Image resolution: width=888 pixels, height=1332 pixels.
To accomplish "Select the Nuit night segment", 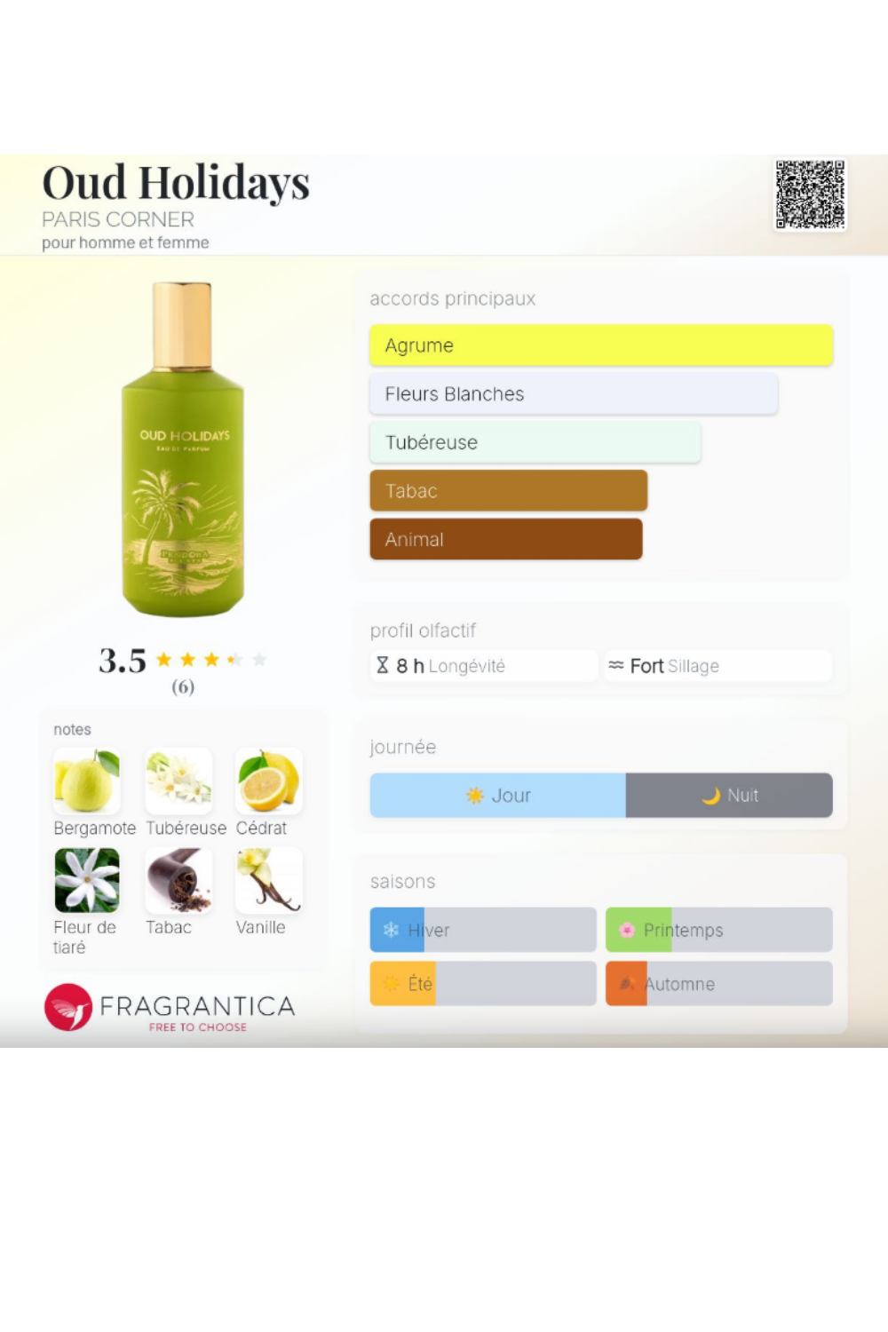I will (x=729, y=796).
